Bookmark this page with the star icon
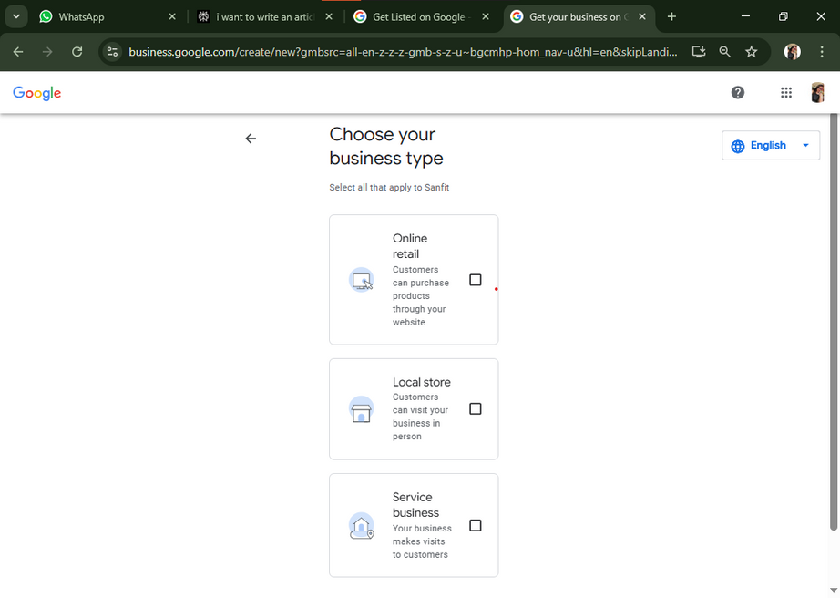This screenshot has height=598, width=840. click(x=752, y=52)
